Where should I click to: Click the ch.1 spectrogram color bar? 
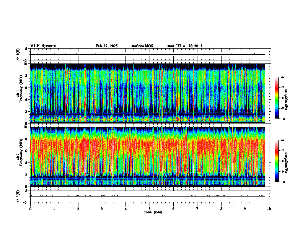pos(277,98)
